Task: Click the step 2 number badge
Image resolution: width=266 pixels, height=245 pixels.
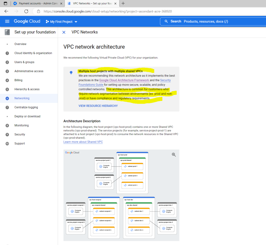Action: pos(7,62)
